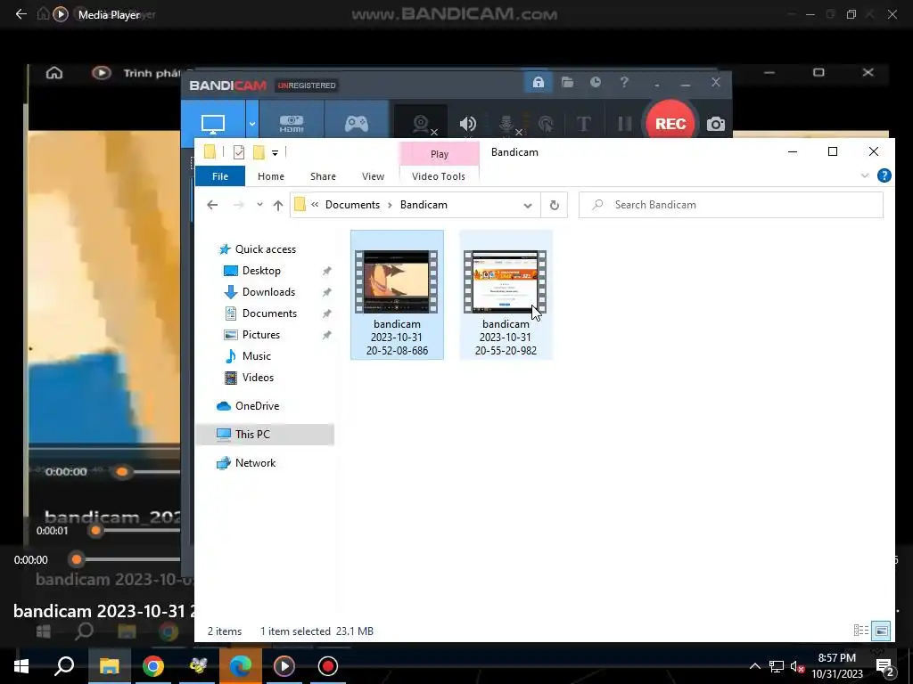This screenshot has height=684, width=913.
Task: Open the File tab in Explorer
Action: (220, 176)
